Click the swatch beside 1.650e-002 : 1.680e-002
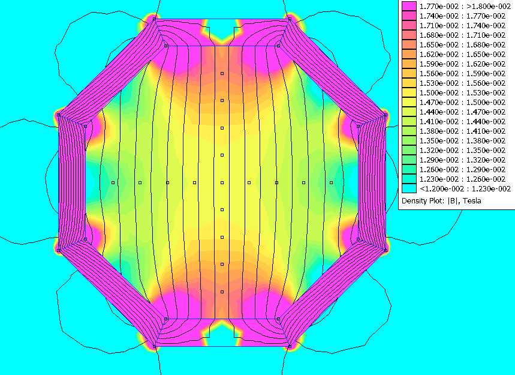Screen dimensions: 515x375 point(409,44)
